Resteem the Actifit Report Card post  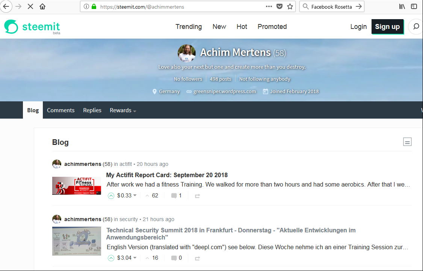[x=198, y=196]
